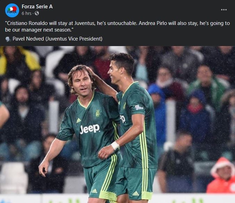Click the partially hidden Jeep logo on the second jersey

point(123,119)
